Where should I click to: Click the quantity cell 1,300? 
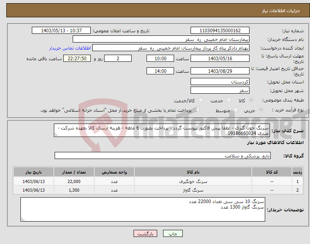point(74,190)
